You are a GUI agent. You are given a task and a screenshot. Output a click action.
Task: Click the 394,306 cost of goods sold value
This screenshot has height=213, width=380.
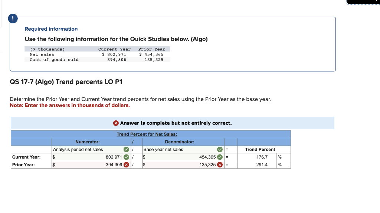117,60
